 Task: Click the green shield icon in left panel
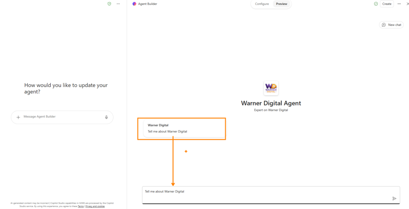[x=109, y=4]
